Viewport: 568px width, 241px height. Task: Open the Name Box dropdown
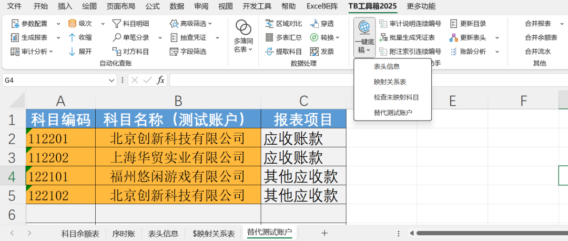(x=111, y=80)
